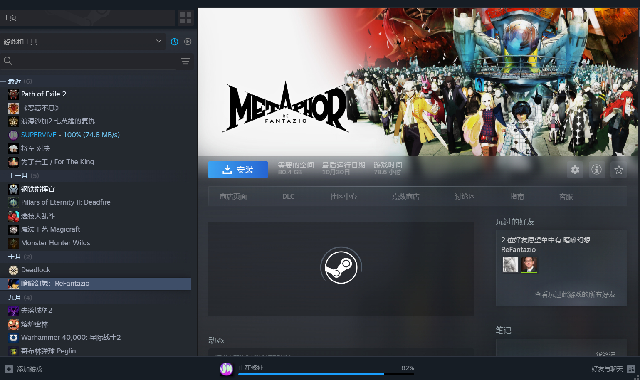
Task: Open the DLC tab
Action: (289, 196)
